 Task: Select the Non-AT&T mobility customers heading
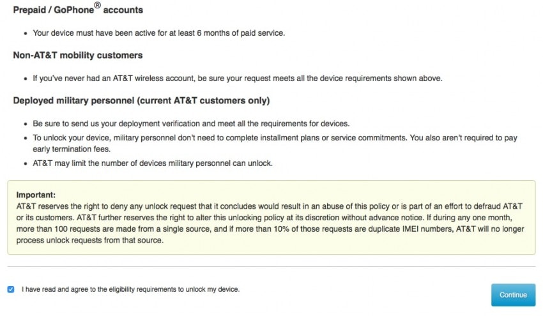78,56
